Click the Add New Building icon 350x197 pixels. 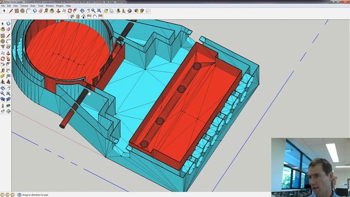(118, 11)
